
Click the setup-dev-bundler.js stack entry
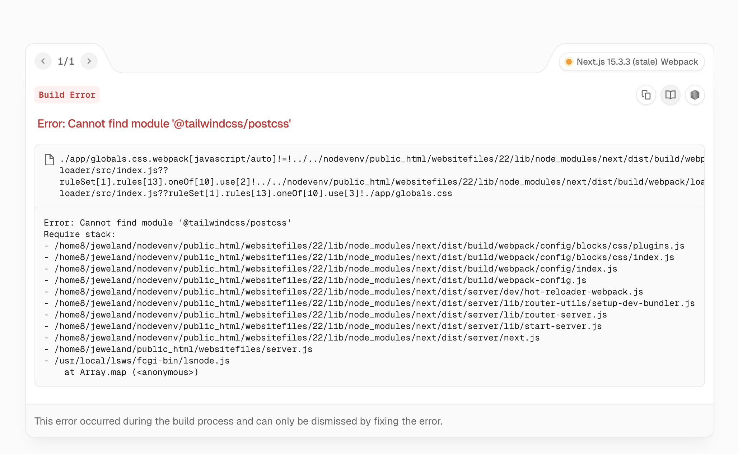(374, 303)
